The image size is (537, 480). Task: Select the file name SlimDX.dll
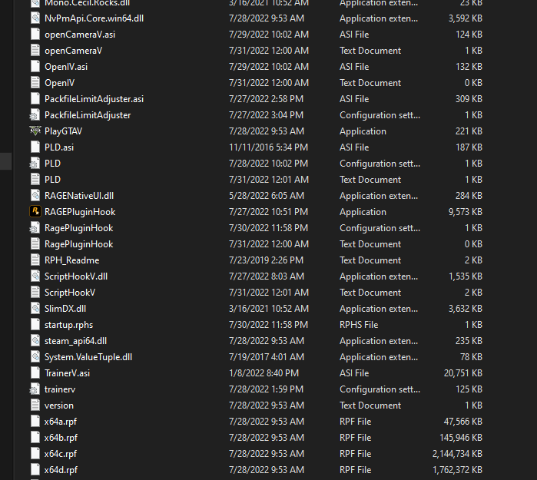pyautogui.click(x=65, y=309)
